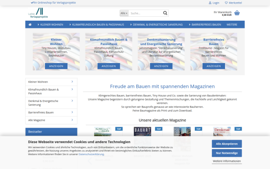Open the Datenschutzerklärung link
This screenshot has width=270, height=169.
(91, 154)
